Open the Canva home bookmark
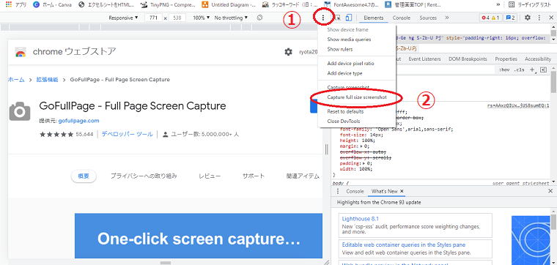The image size is (557, 265). [52, 5]
